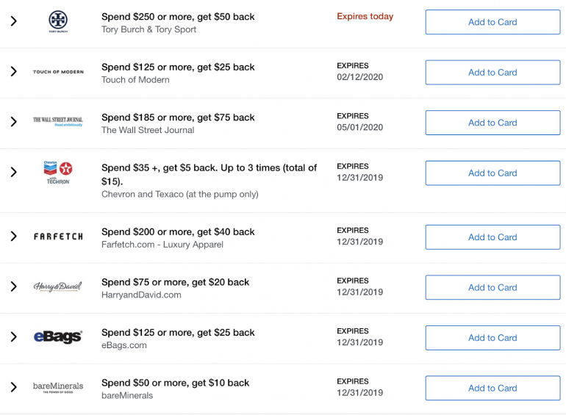Open the Farfetch $200 spend offer title
The image size is (566, 415).
[x=178, y=231]
